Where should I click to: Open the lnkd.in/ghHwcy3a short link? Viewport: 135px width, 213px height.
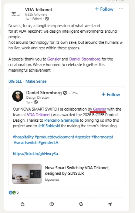36,154
